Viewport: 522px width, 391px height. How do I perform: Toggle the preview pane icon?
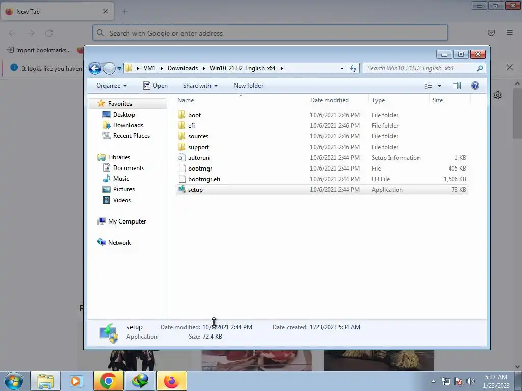(x=457, y=86)
